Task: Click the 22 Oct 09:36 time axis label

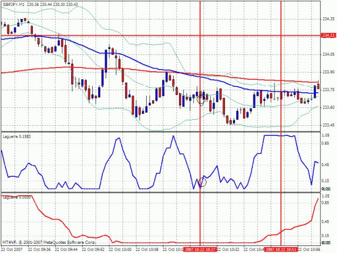Action: pos(39,249)
